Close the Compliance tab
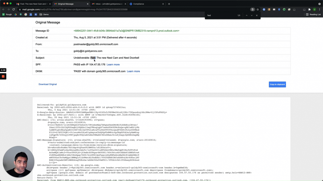 (x=163, y=4)
